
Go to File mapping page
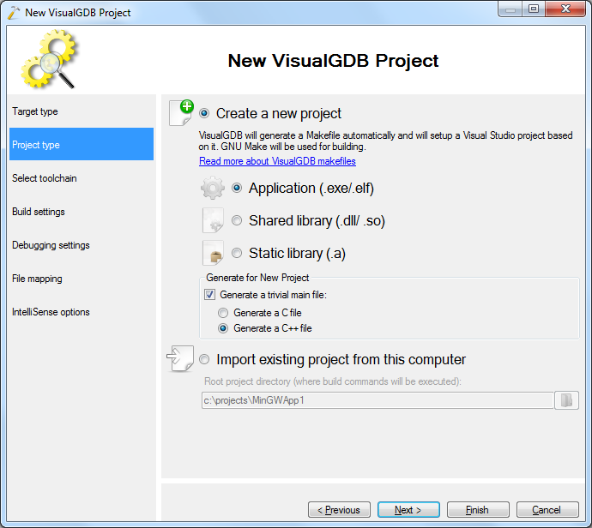tap(82, 279)
